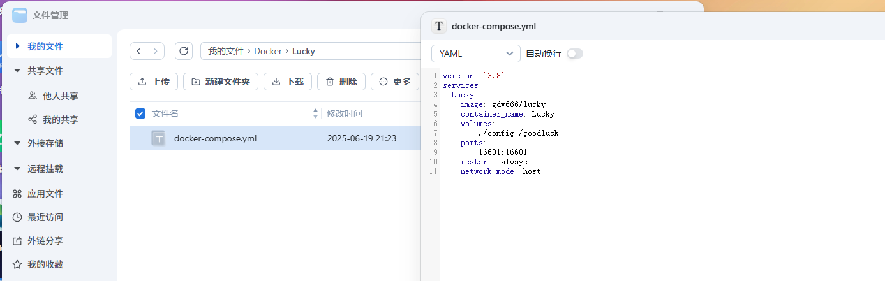Click the docker-compose.yml file type icon

[x=158, y=138]
